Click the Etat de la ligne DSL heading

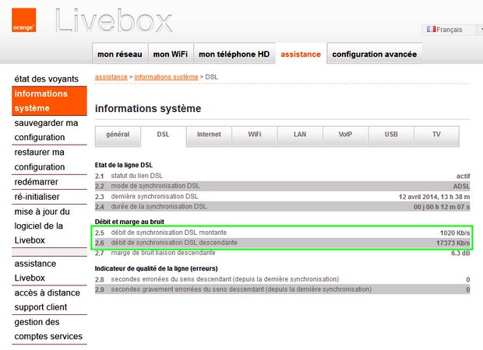click(124, 165)
